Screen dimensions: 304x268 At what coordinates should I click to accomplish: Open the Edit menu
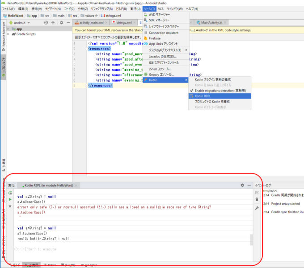[23, 9]
